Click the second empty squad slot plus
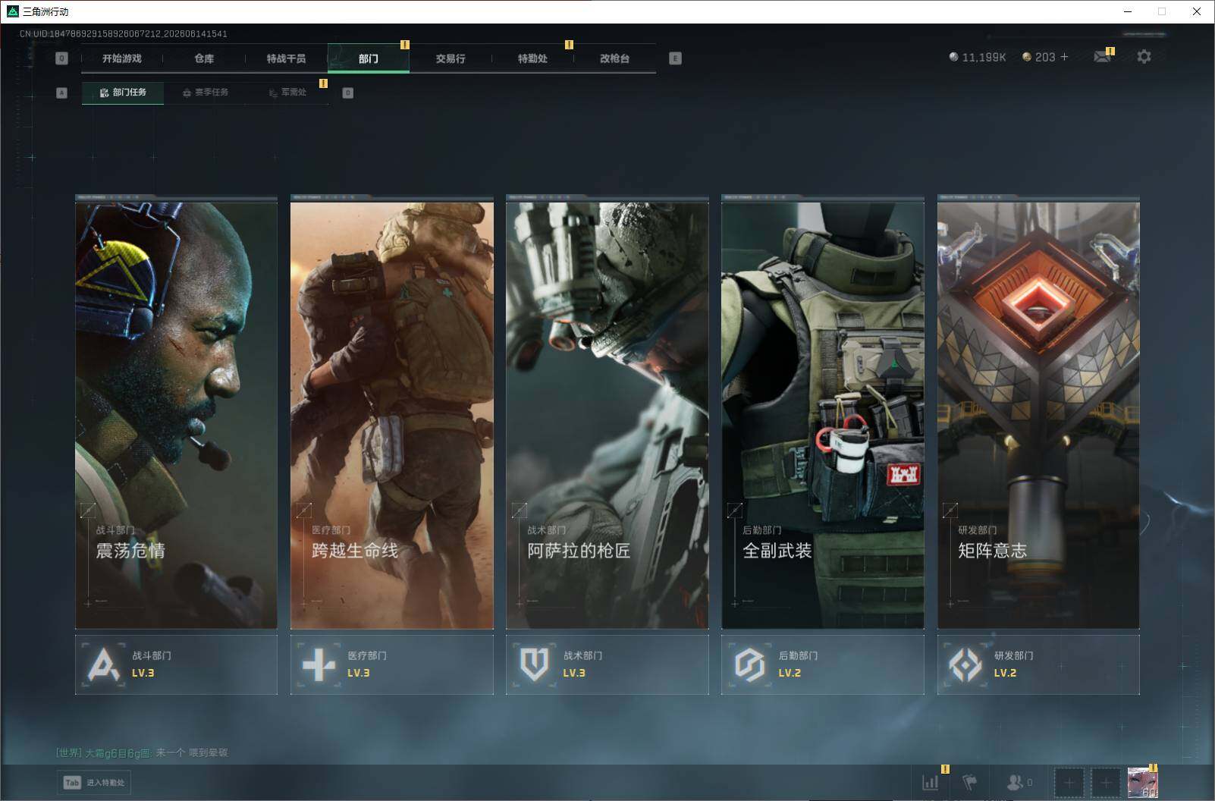Image resolution: width=1215 pixels, height=801 pixels. coord(1106,782)
